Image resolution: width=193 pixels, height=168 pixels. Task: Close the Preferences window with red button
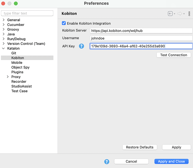click(3, 3)
